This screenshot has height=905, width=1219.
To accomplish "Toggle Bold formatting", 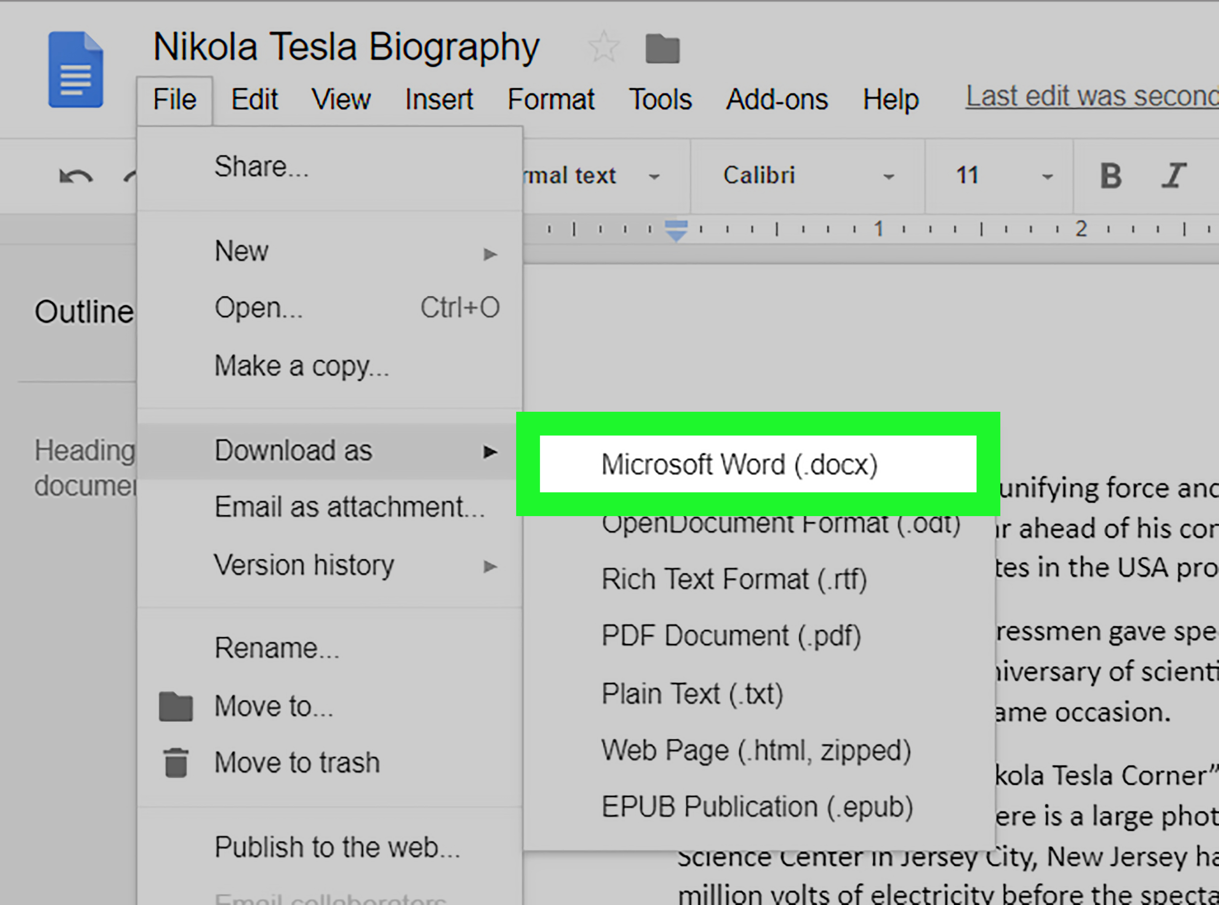I will click(1110, 176).
